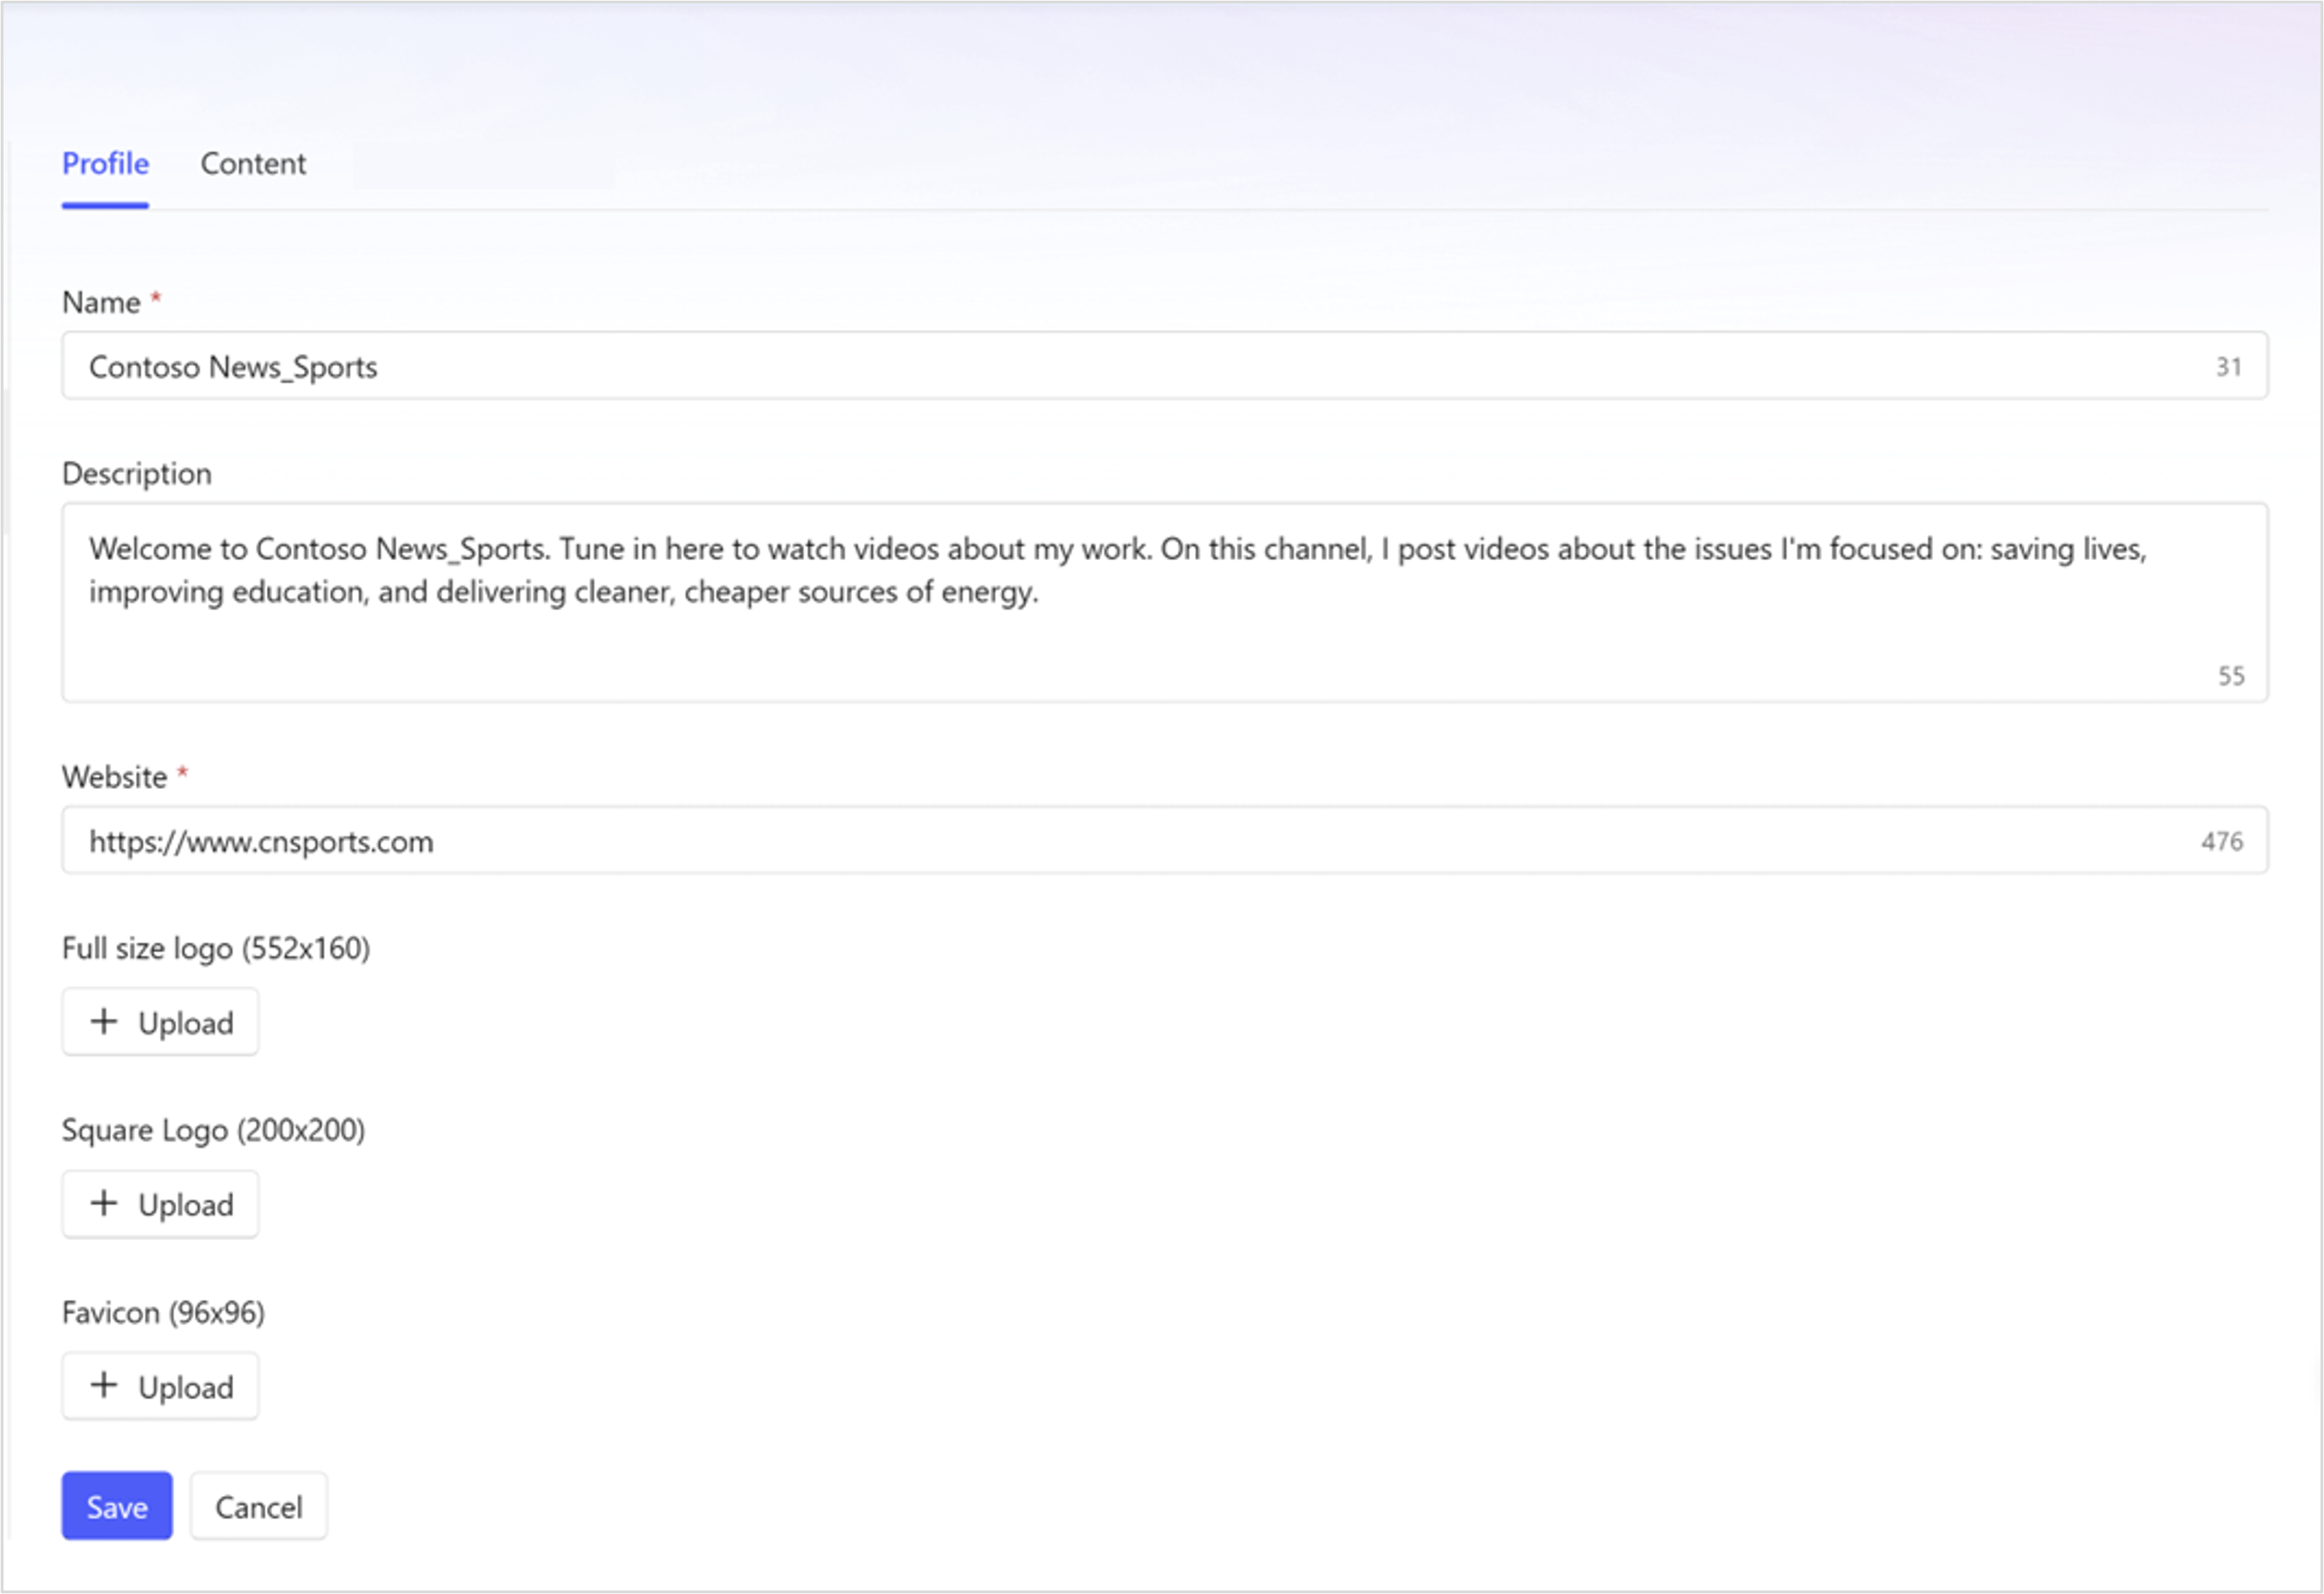Click the Full size logo (552x160) label

point(216,948)
